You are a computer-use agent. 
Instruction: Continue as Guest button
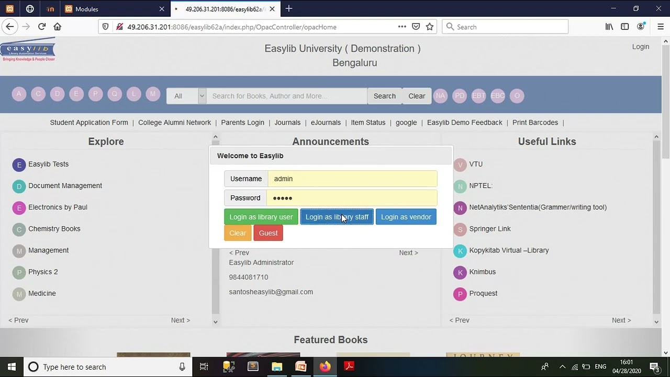click(268, 233)
